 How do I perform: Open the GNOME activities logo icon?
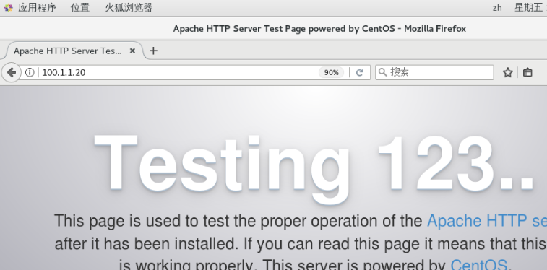coord(9,8)
